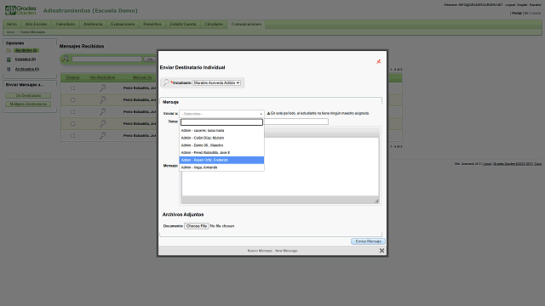Click the Enviar Mensaje button
This screenshot has height=306, width=545.
tap(368, 241)
